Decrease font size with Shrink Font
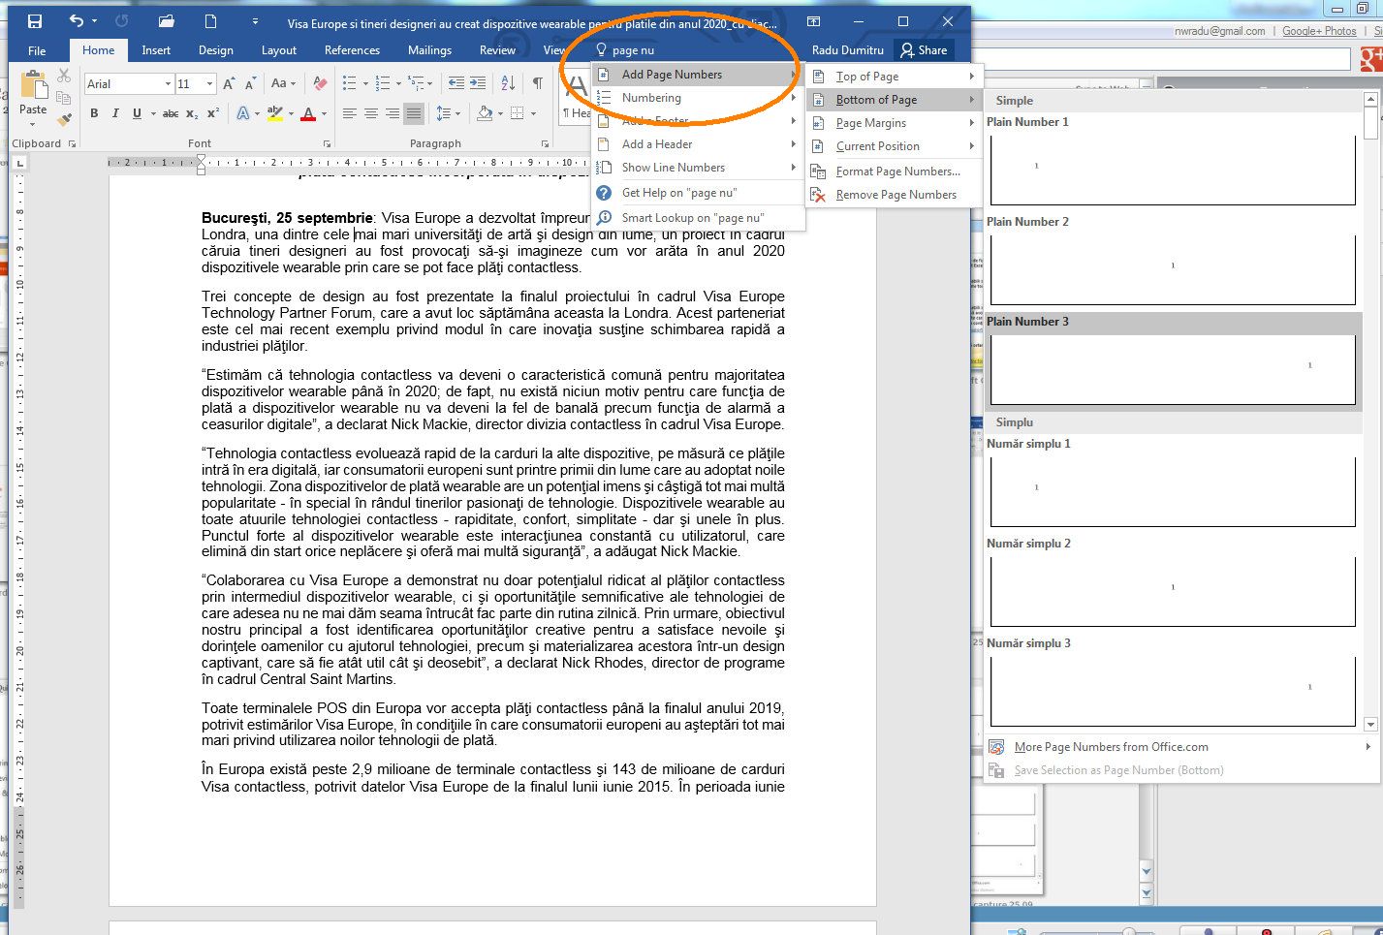The width and height of the screenshot is (1383, 935). tap(250, 84)
